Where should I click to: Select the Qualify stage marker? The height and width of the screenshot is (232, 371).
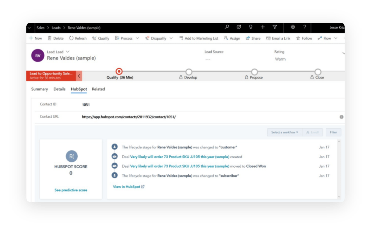point(119,71)
